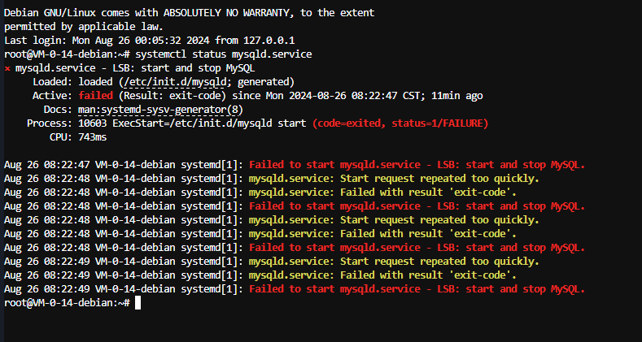Click the process ID 10603

[93, 123]
